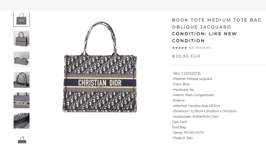The width and height of the screenshot is (266, 145).
Task: Click the Color: Blue line
Action: (181, 84)
